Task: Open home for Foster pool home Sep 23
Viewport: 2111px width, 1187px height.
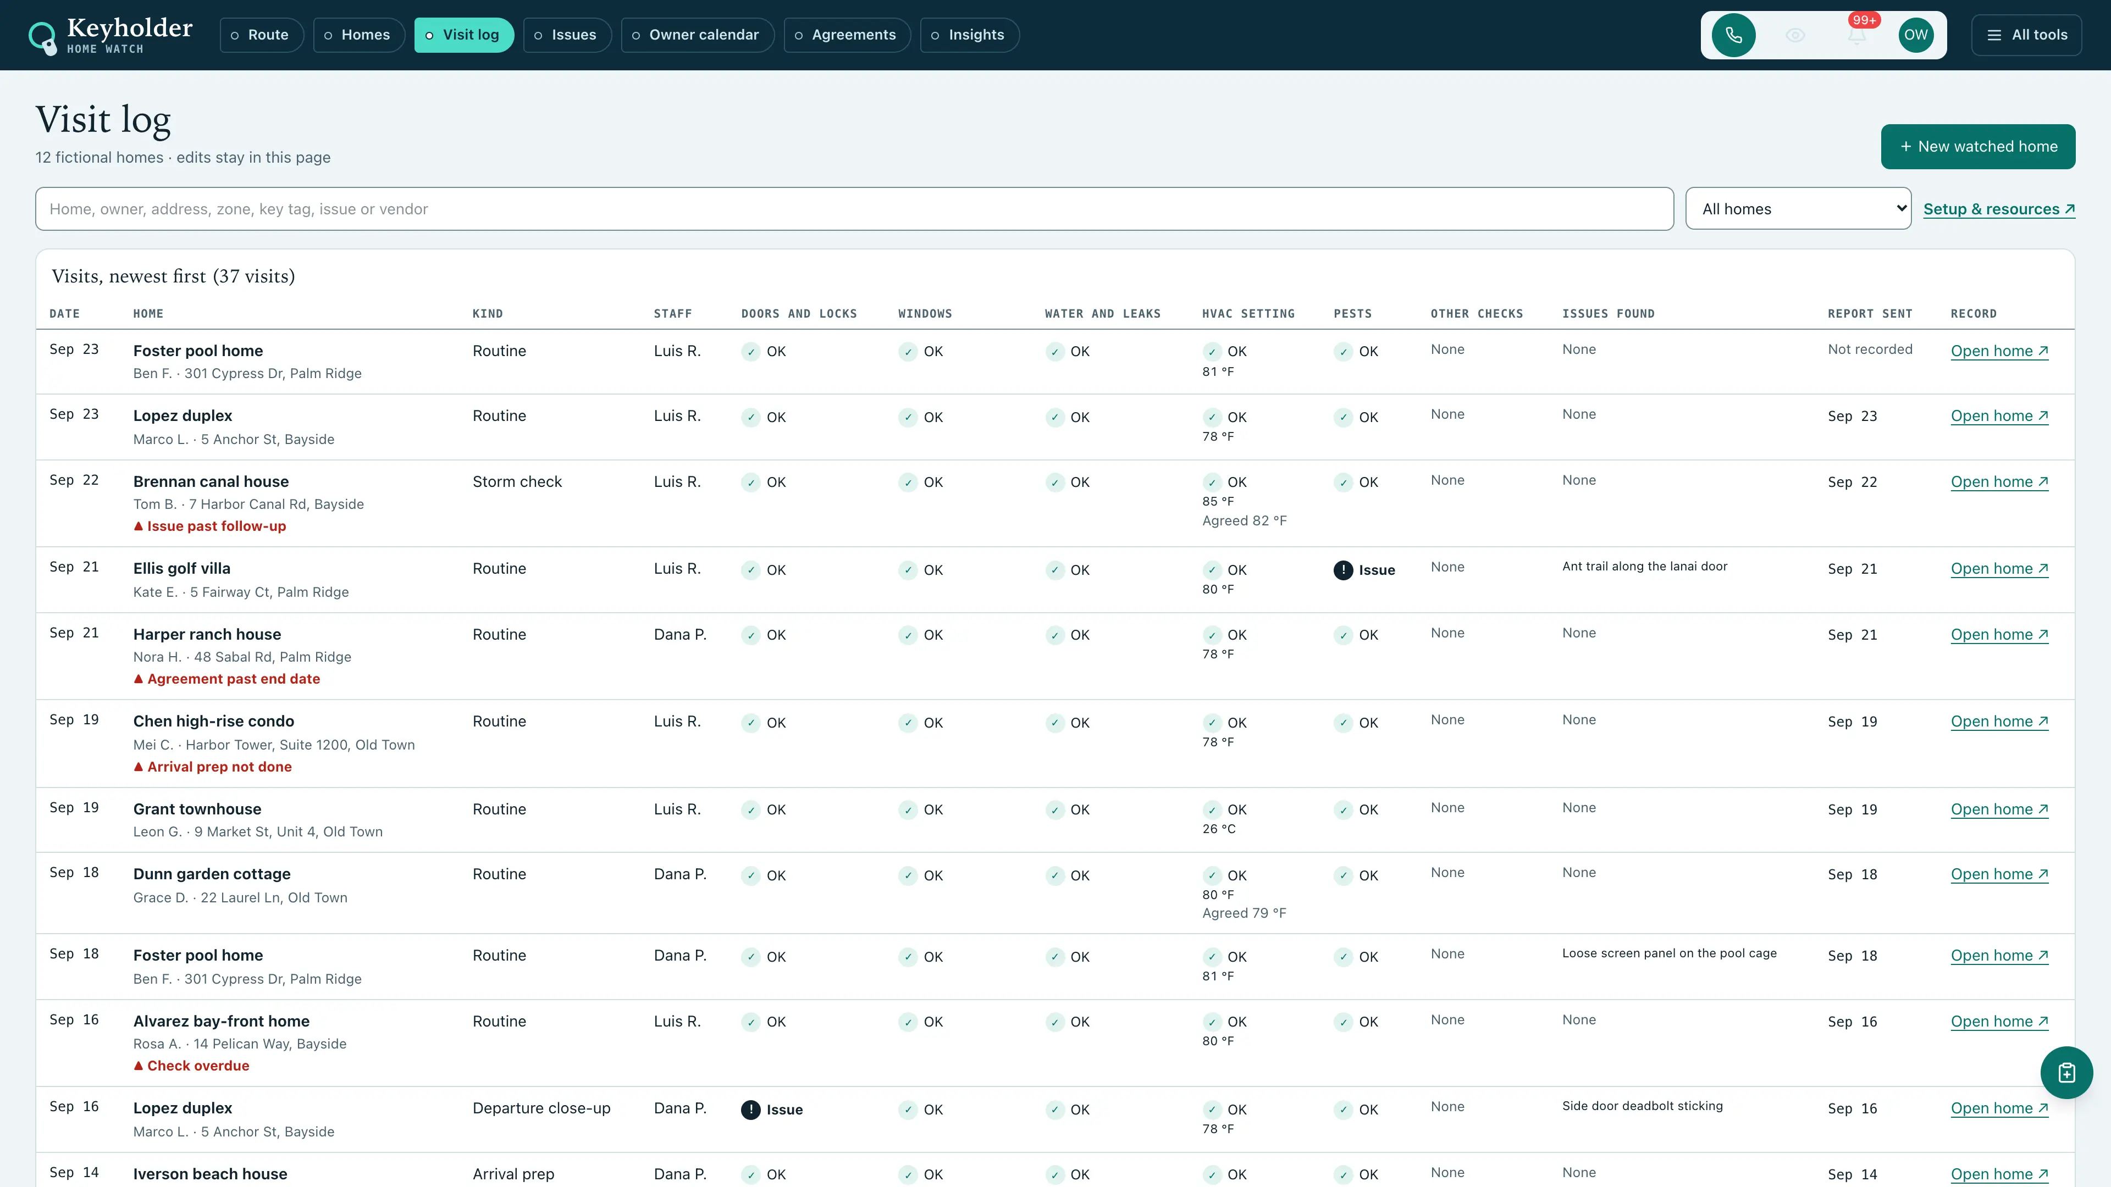Action: [x=1999, y=352]
